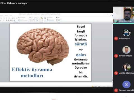Open Jamila Mammad's profile avatar

pyautogui.click(x=126, y=67)
